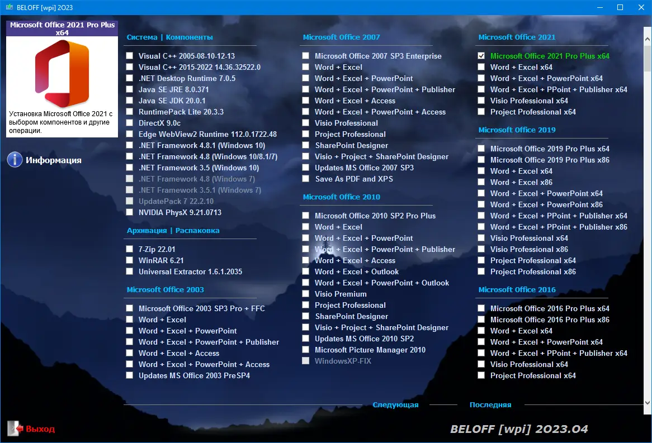
Task: Click Updates MS Office 2010 SP2 label
Action: [364, 339]
